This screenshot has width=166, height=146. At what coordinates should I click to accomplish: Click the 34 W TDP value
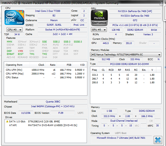tap(17, 34)
